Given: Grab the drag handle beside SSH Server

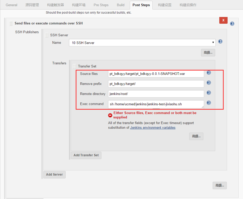Looking at the screenshot, I should click(47, 35).
